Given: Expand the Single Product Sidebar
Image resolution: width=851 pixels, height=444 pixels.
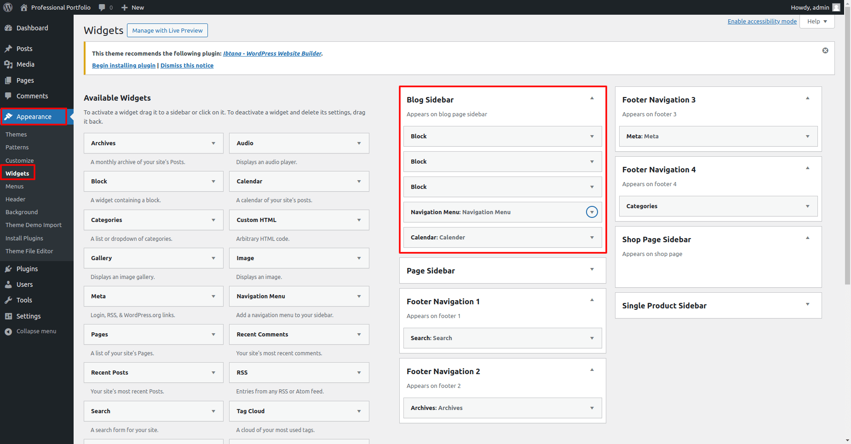Looking at the screenshot, I should click(x=807, y=304).
